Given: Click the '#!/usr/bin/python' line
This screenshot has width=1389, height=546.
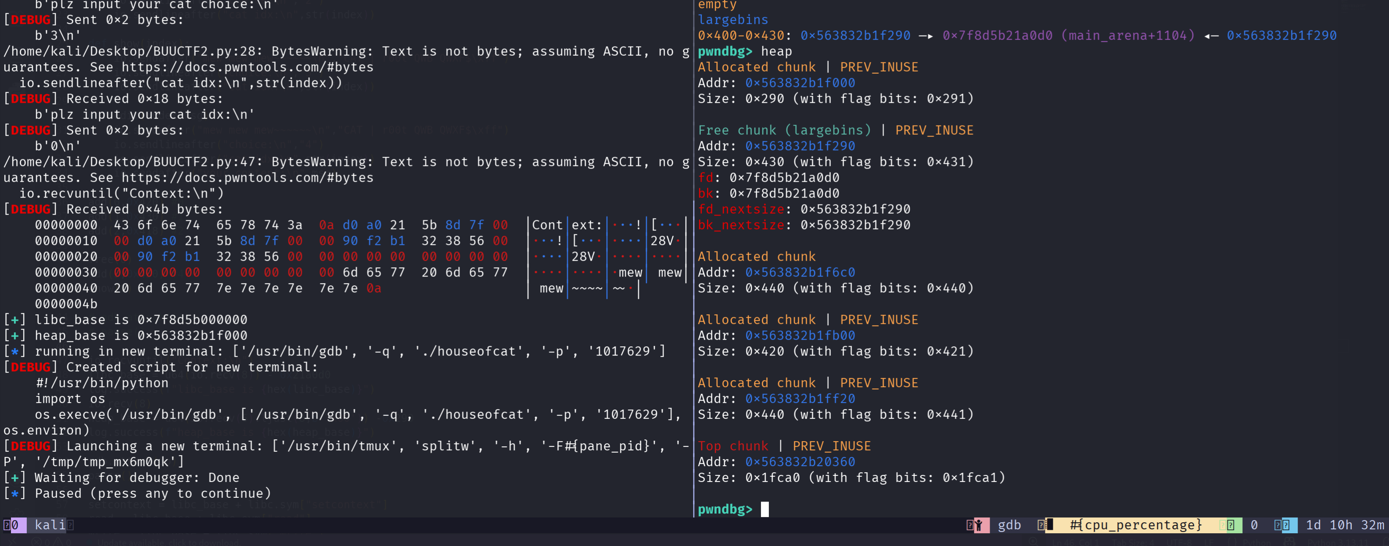Looking at the screenshot, I should [x=102, y=383].
